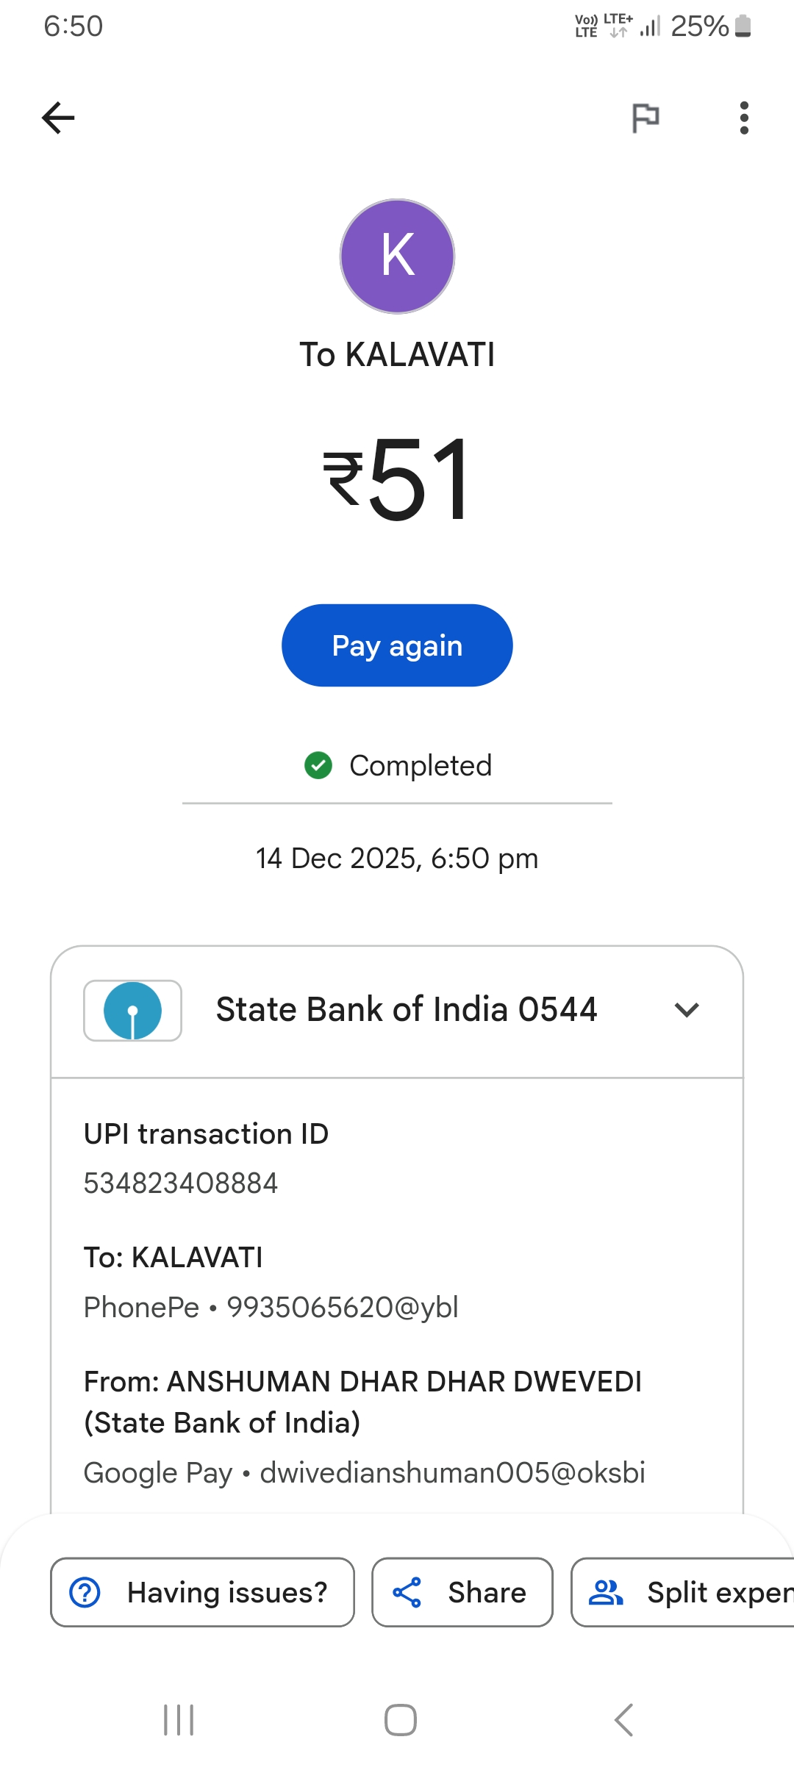The height and width of the screenshot is (1770, 794).
Task: Tap the Having issues? button
Action: pos(203,1592)
